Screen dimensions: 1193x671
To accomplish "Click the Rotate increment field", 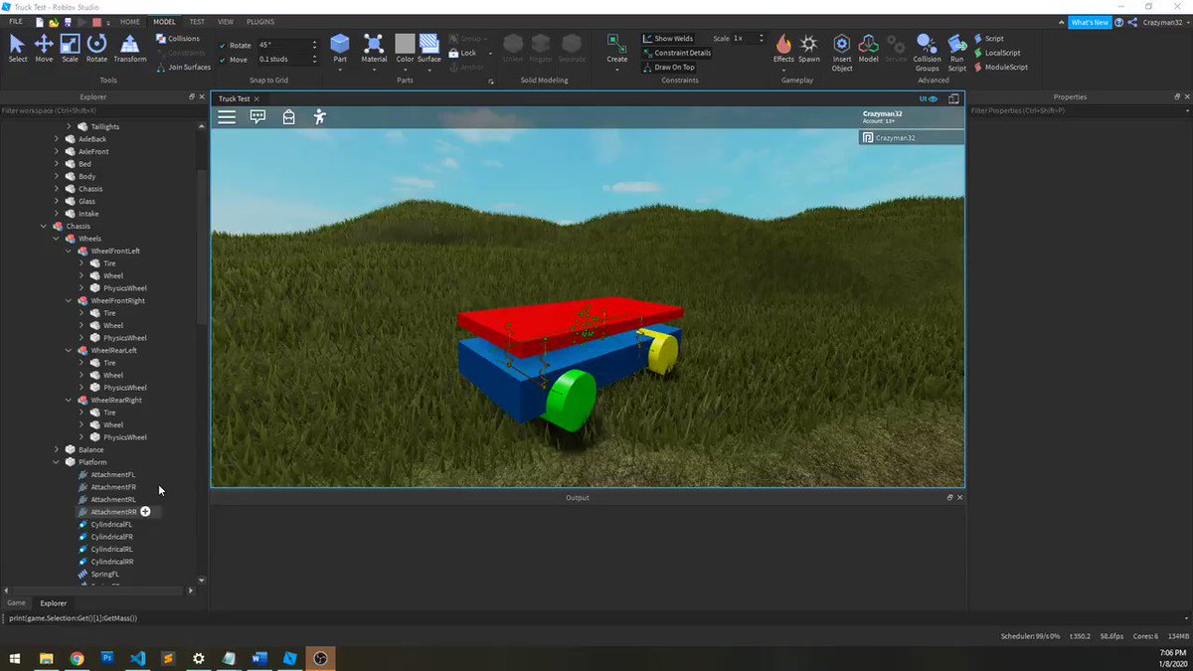I will [x=283, y=45].
